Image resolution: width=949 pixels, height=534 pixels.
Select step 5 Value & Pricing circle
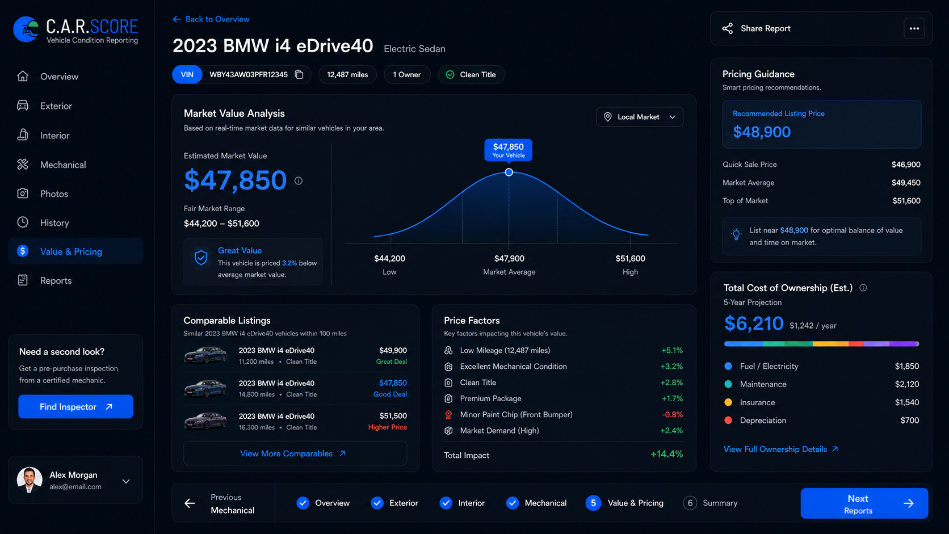593,503
